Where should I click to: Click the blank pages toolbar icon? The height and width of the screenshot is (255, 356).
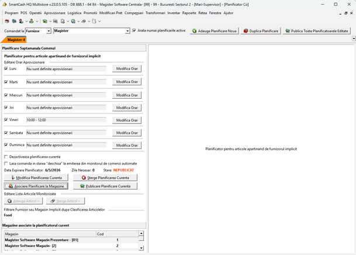pyautogui.click(x=94, y=21)
